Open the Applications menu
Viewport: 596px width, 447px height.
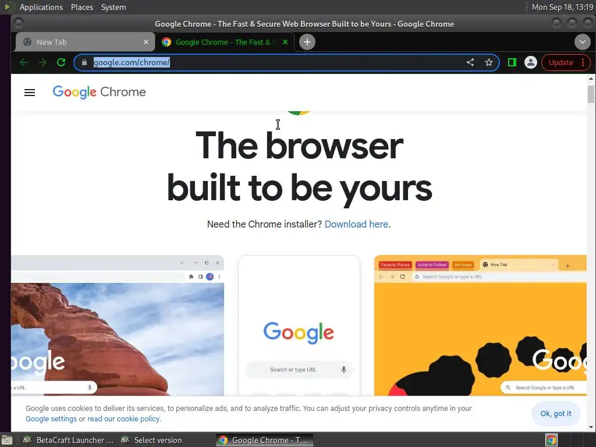pos(41,7)
